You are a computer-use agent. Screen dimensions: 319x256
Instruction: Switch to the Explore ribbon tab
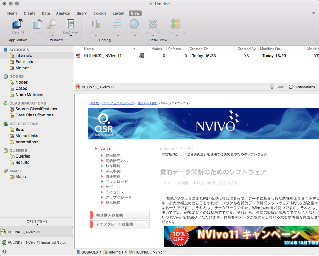[100, 13]
